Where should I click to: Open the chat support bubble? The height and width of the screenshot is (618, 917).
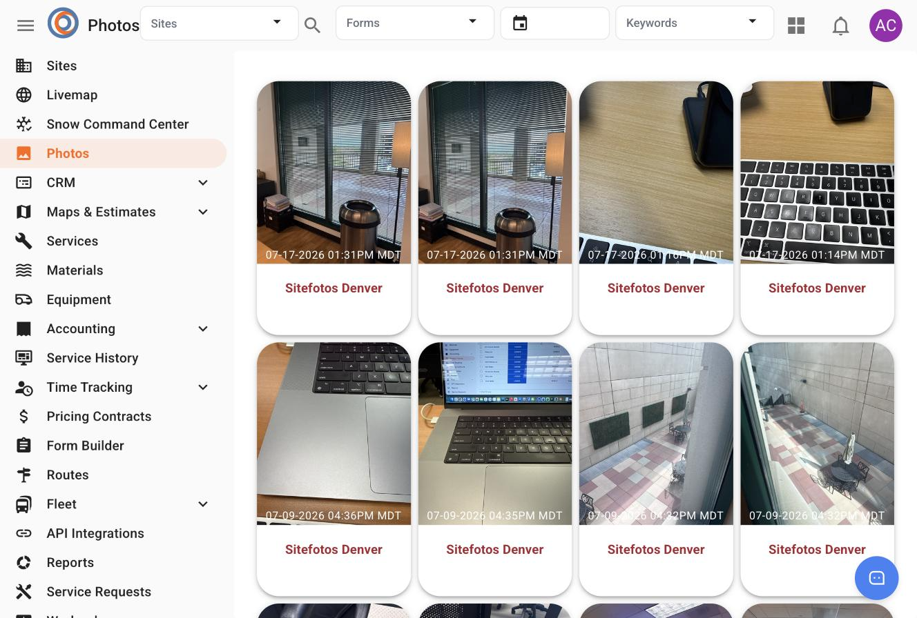coord(877,578)
